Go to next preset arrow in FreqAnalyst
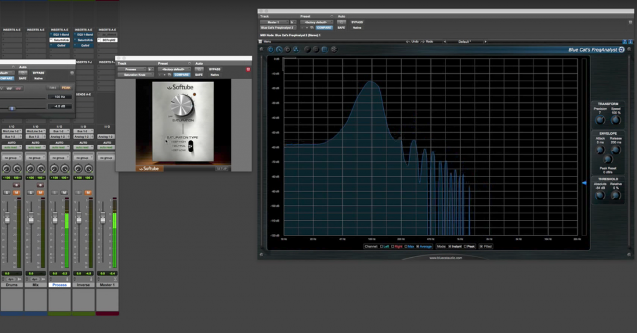The height and width of the screenshot is (333, 637). [x=485, y=42]
